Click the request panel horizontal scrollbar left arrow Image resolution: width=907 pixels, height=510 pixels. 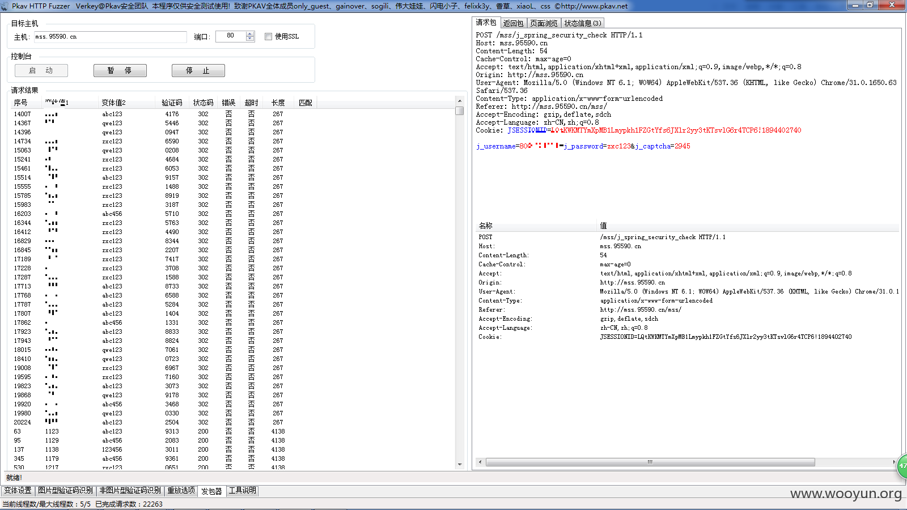click(480, 462)
